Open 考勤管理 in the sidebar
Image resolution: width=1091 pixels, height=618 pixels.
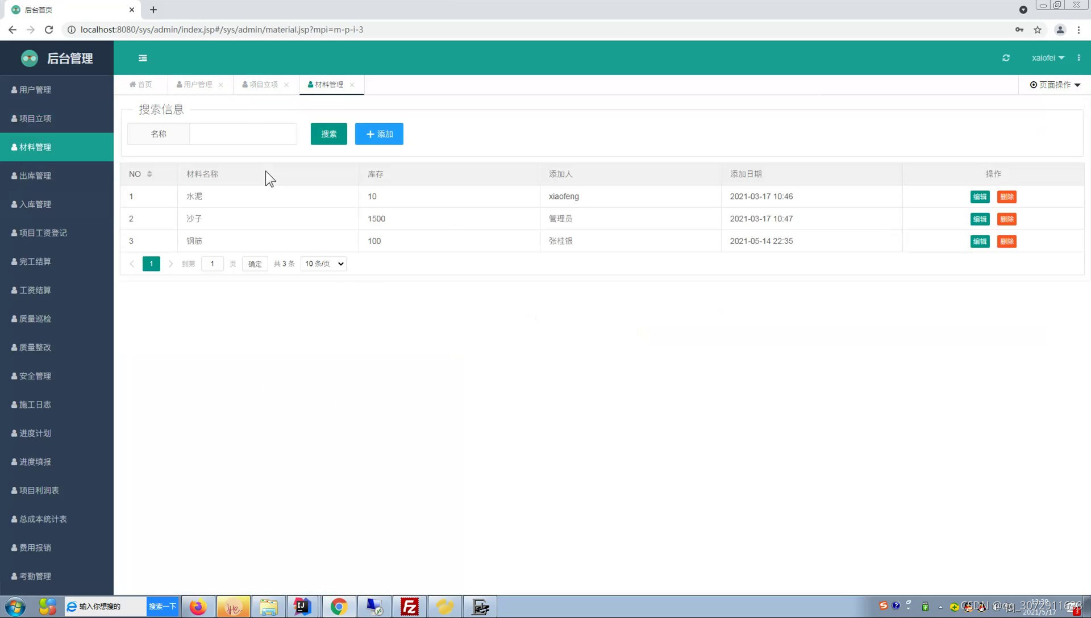(57, 576)
